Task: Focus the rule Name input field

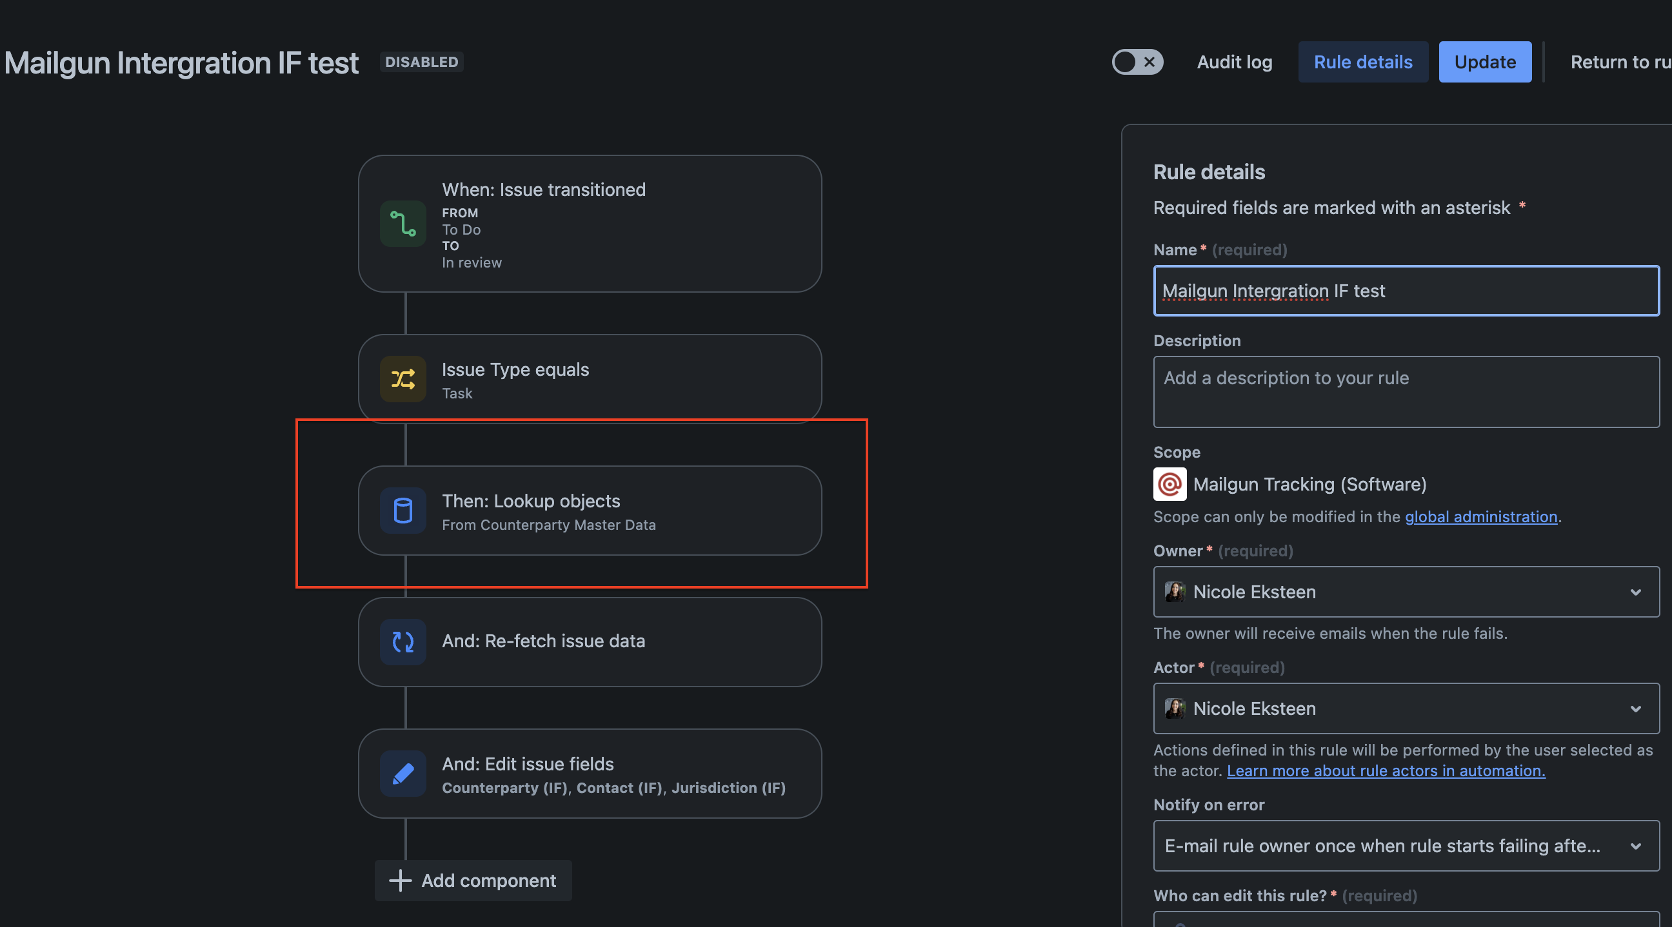Action: coord(1406,291)
